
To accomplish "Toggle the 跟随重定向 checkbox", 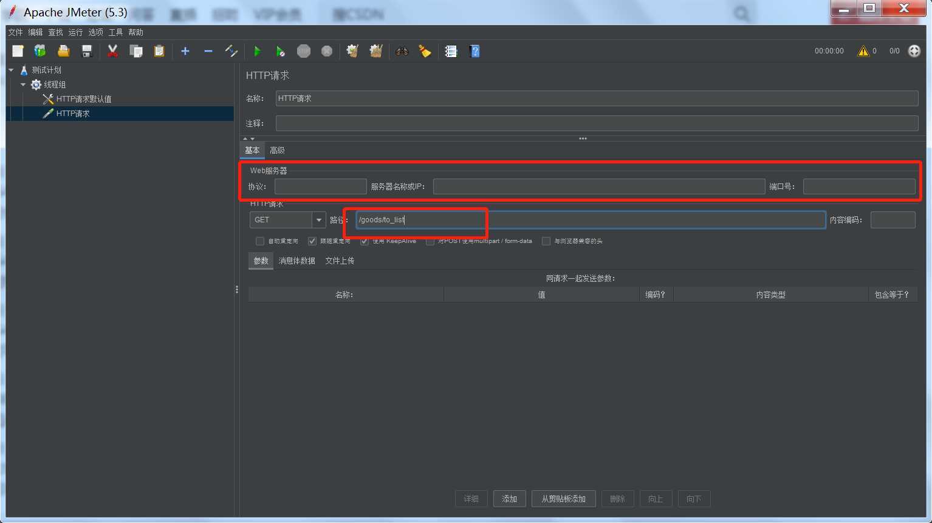I will pos(312,241).
